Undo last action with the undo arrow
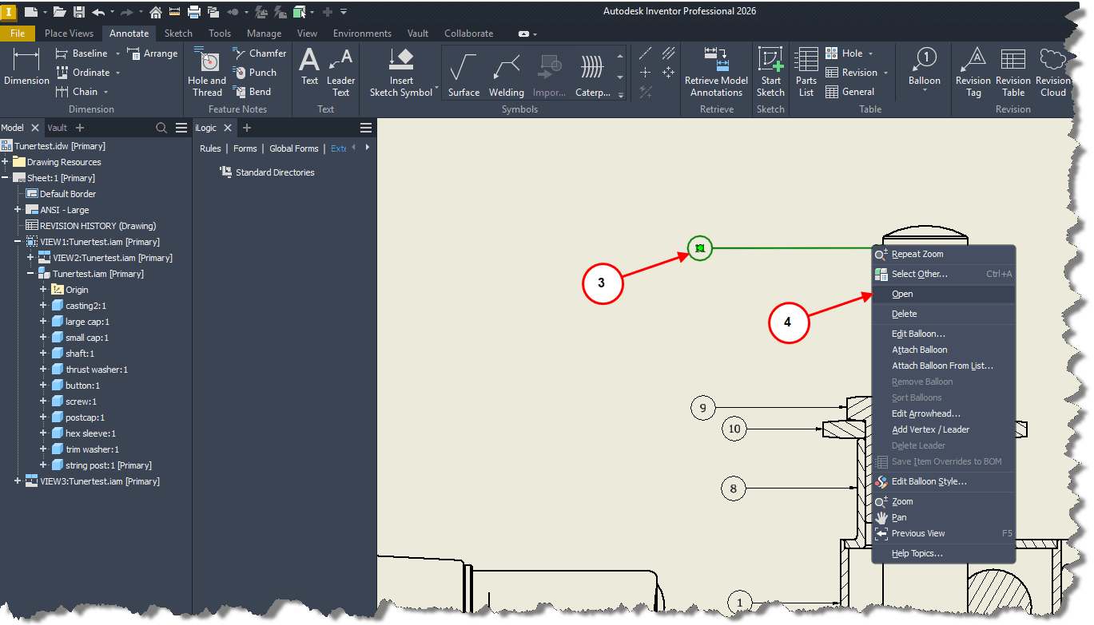 (x=97, y=12)
